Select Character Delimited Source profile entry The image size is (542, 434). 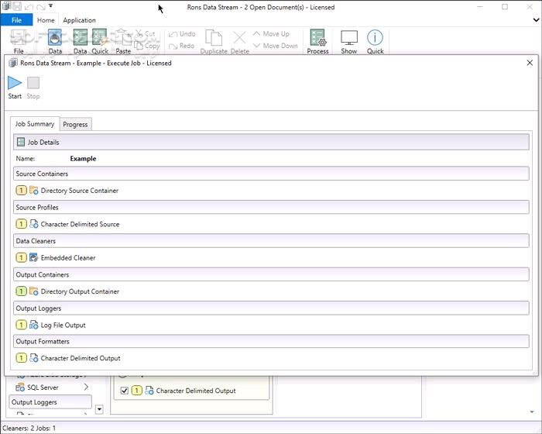point(80,225)
